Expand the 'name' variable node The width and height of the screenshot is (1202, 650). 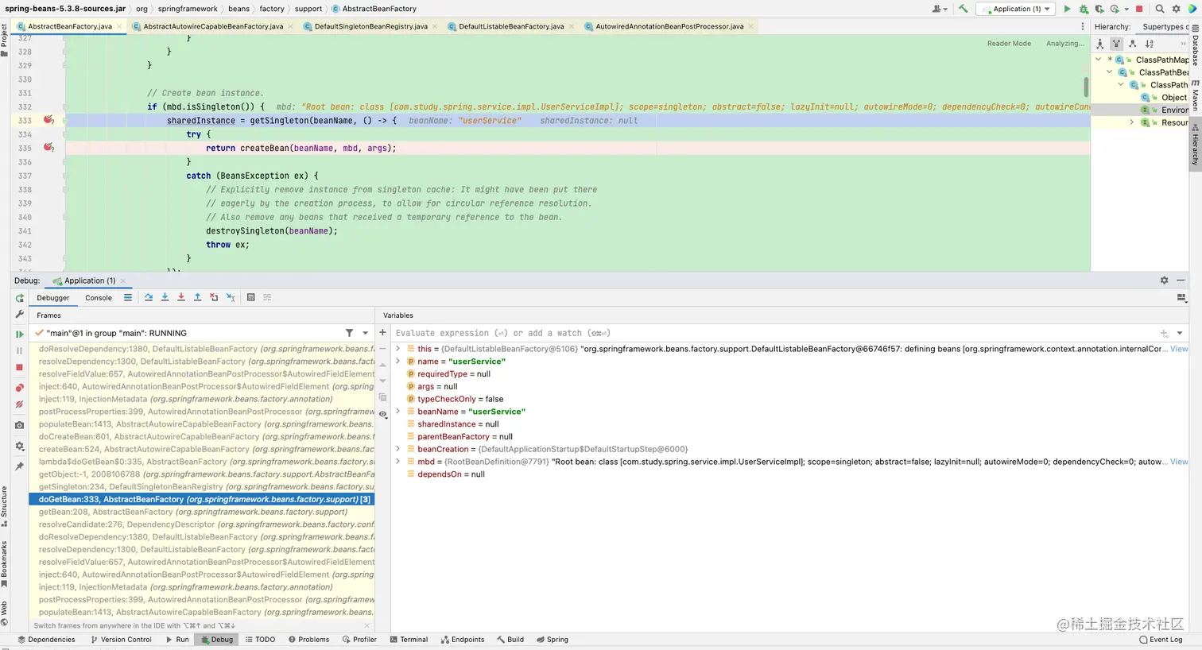[x=398, y=362]
